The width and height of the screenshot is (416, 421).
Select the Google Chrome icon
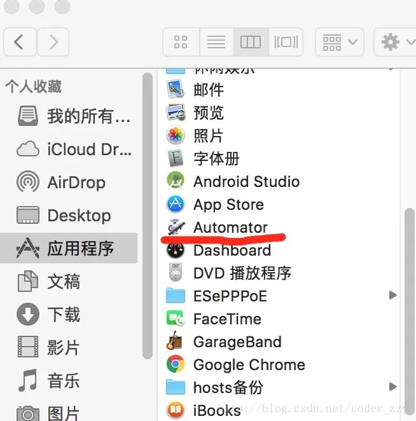pos(176,364)
